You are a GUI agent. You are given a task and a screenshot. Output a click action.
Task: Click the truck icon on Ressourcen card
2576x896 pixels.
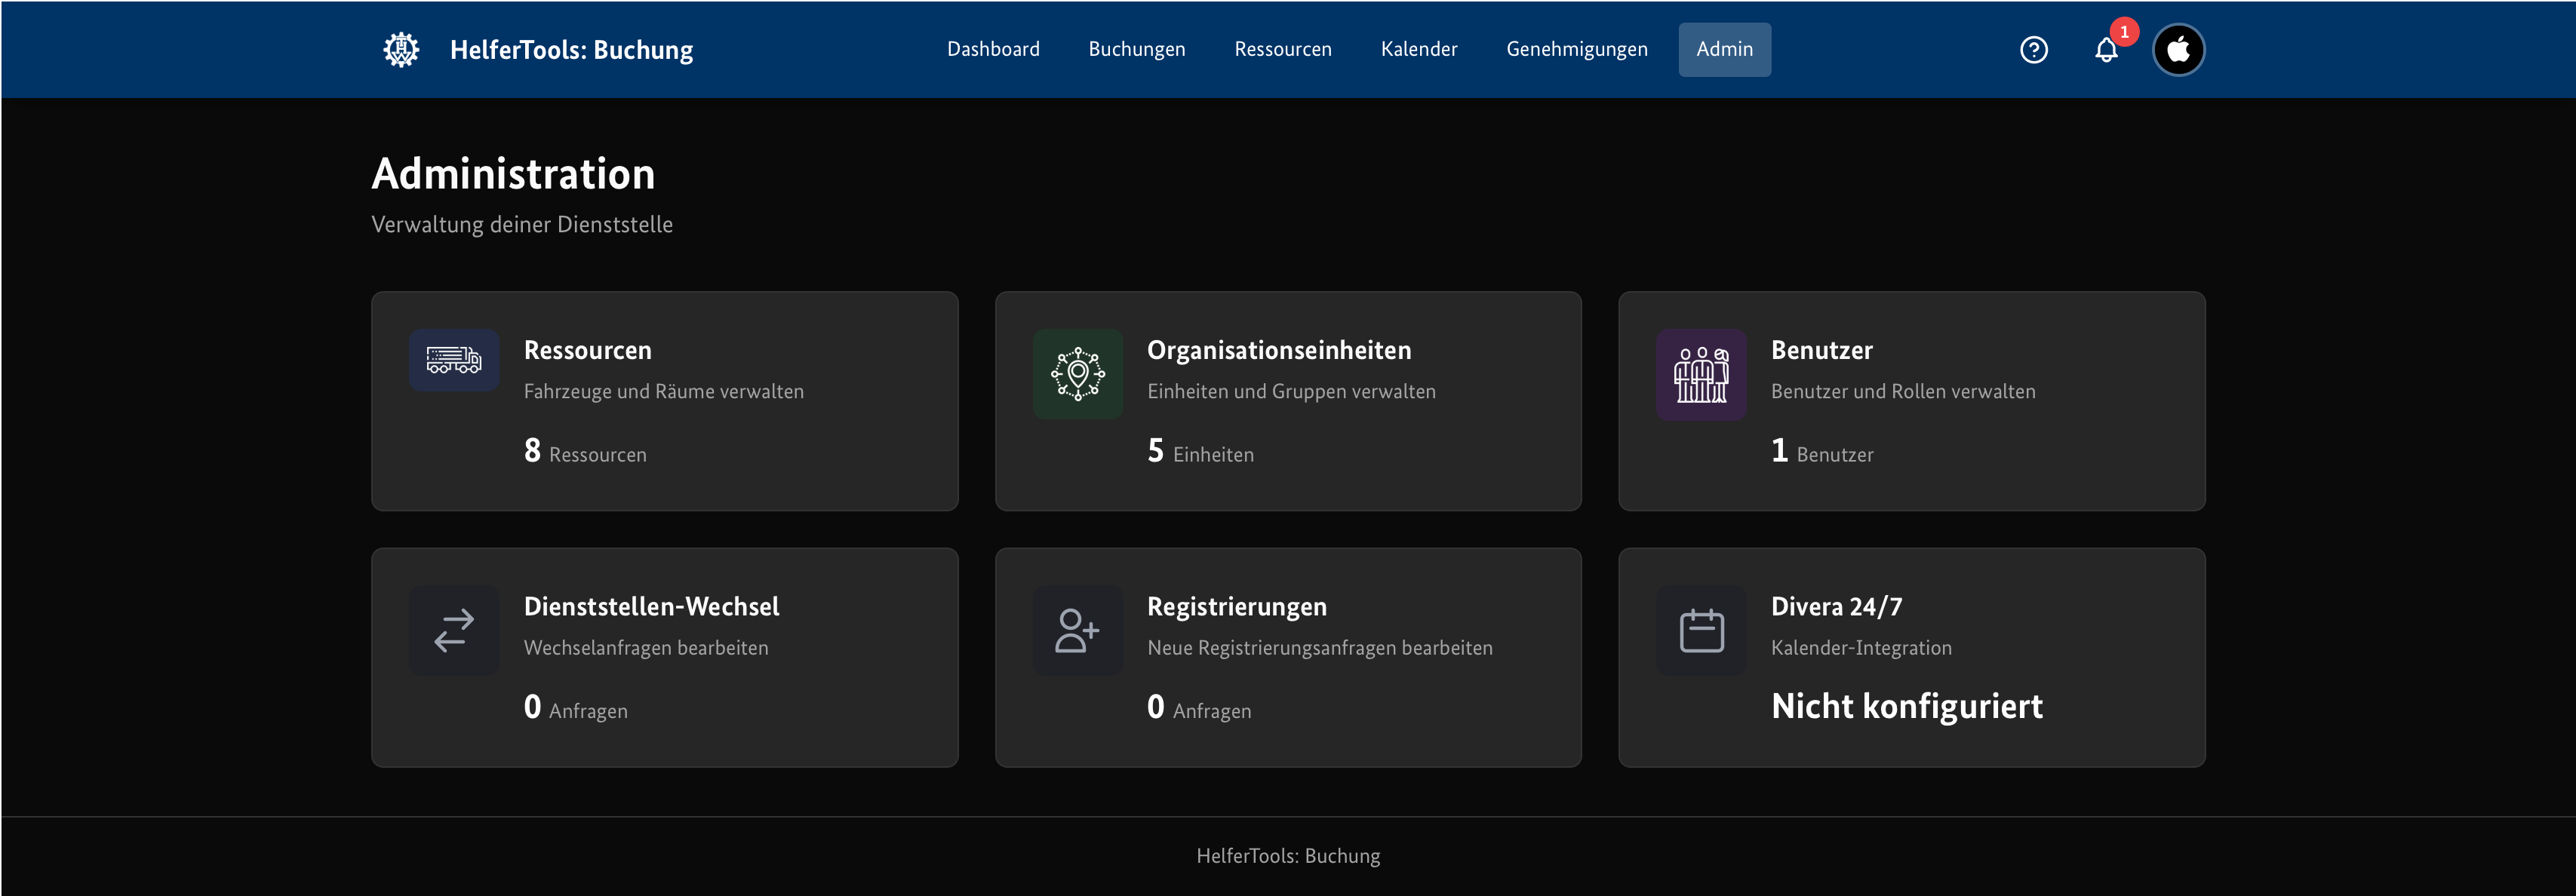(454, 360)
